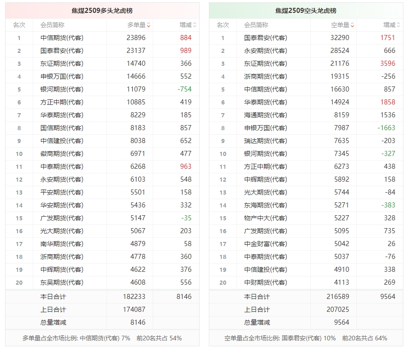The height and width of the screenshot is (350, 408).
Task: Select 物产中大(代客) in the short table
Action: (266, 218)
